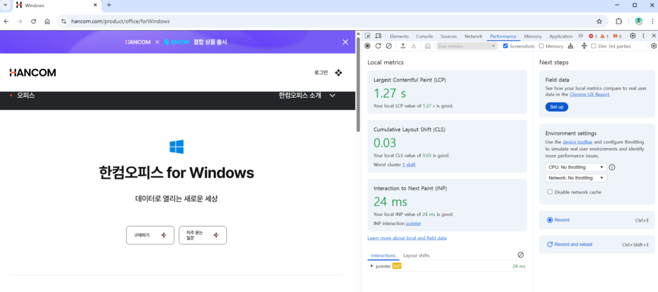The image size is (658, 292).
Task: Clear the interactions log icon
Action: click(x=520, y=255)
